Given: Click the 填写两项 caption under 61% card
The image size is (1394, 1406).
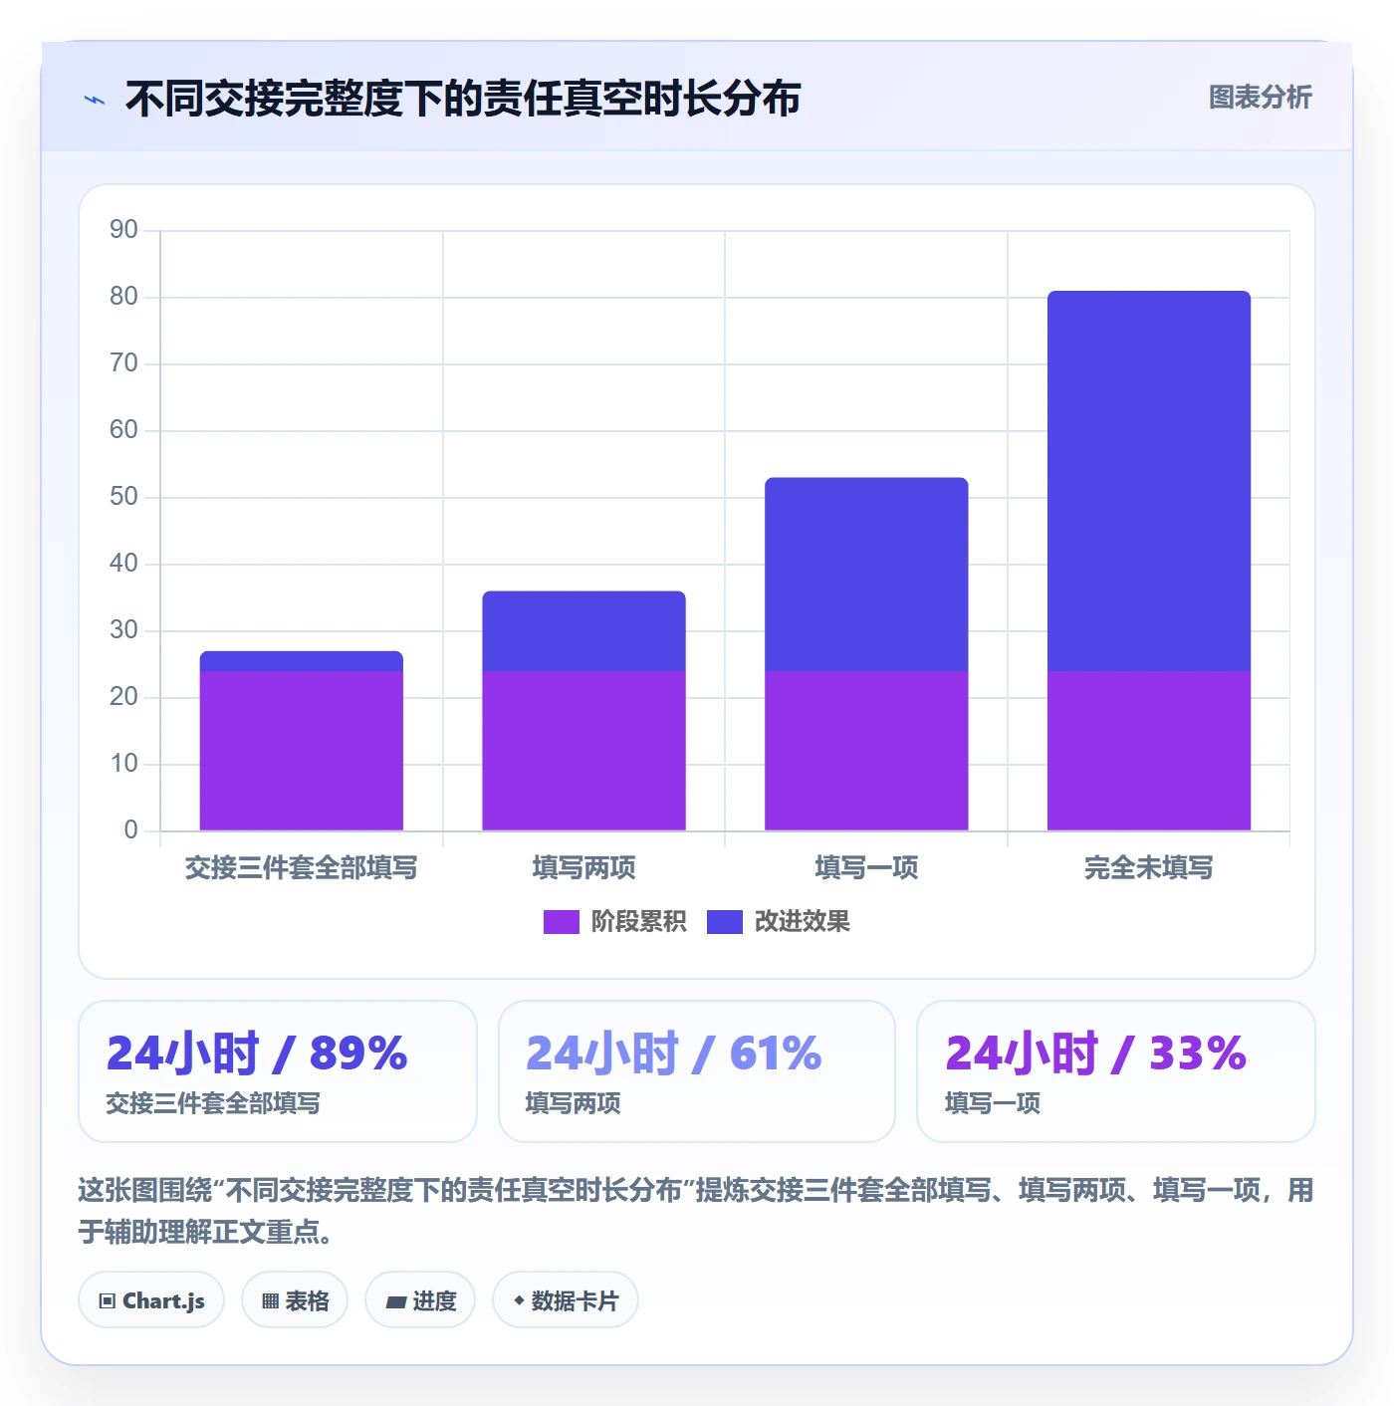Looking at the screenshot, I should click(573, 1103).
